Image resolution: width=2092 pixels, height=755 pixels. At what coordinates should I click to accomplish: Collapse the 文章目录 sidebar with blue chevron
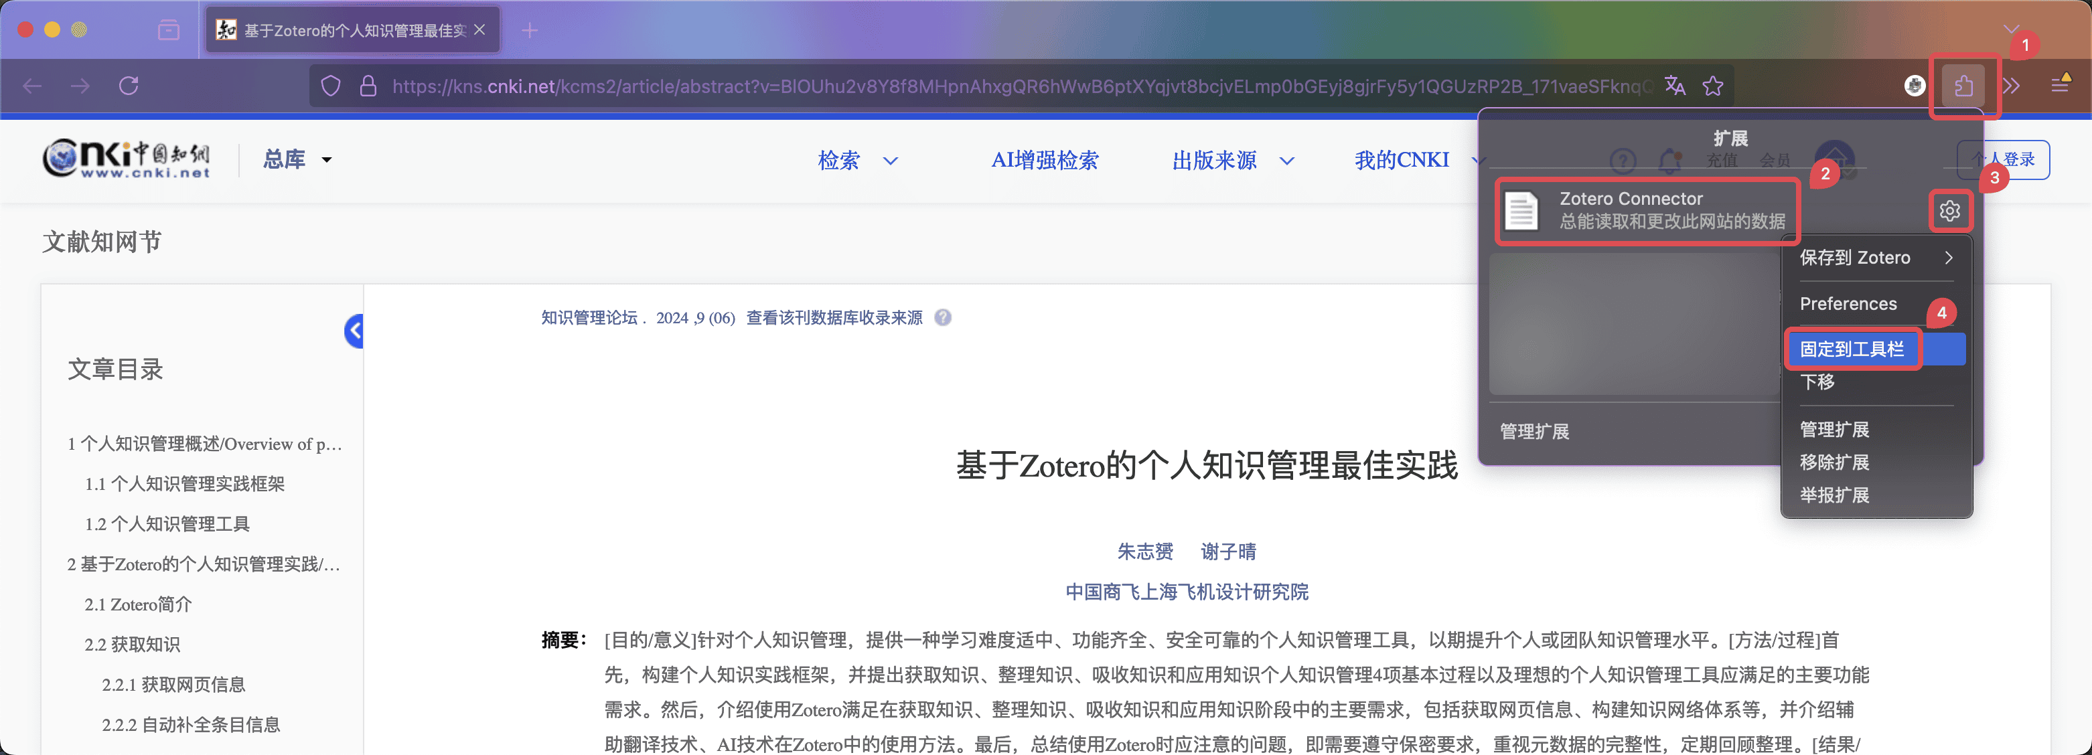(x=354, y=331)
